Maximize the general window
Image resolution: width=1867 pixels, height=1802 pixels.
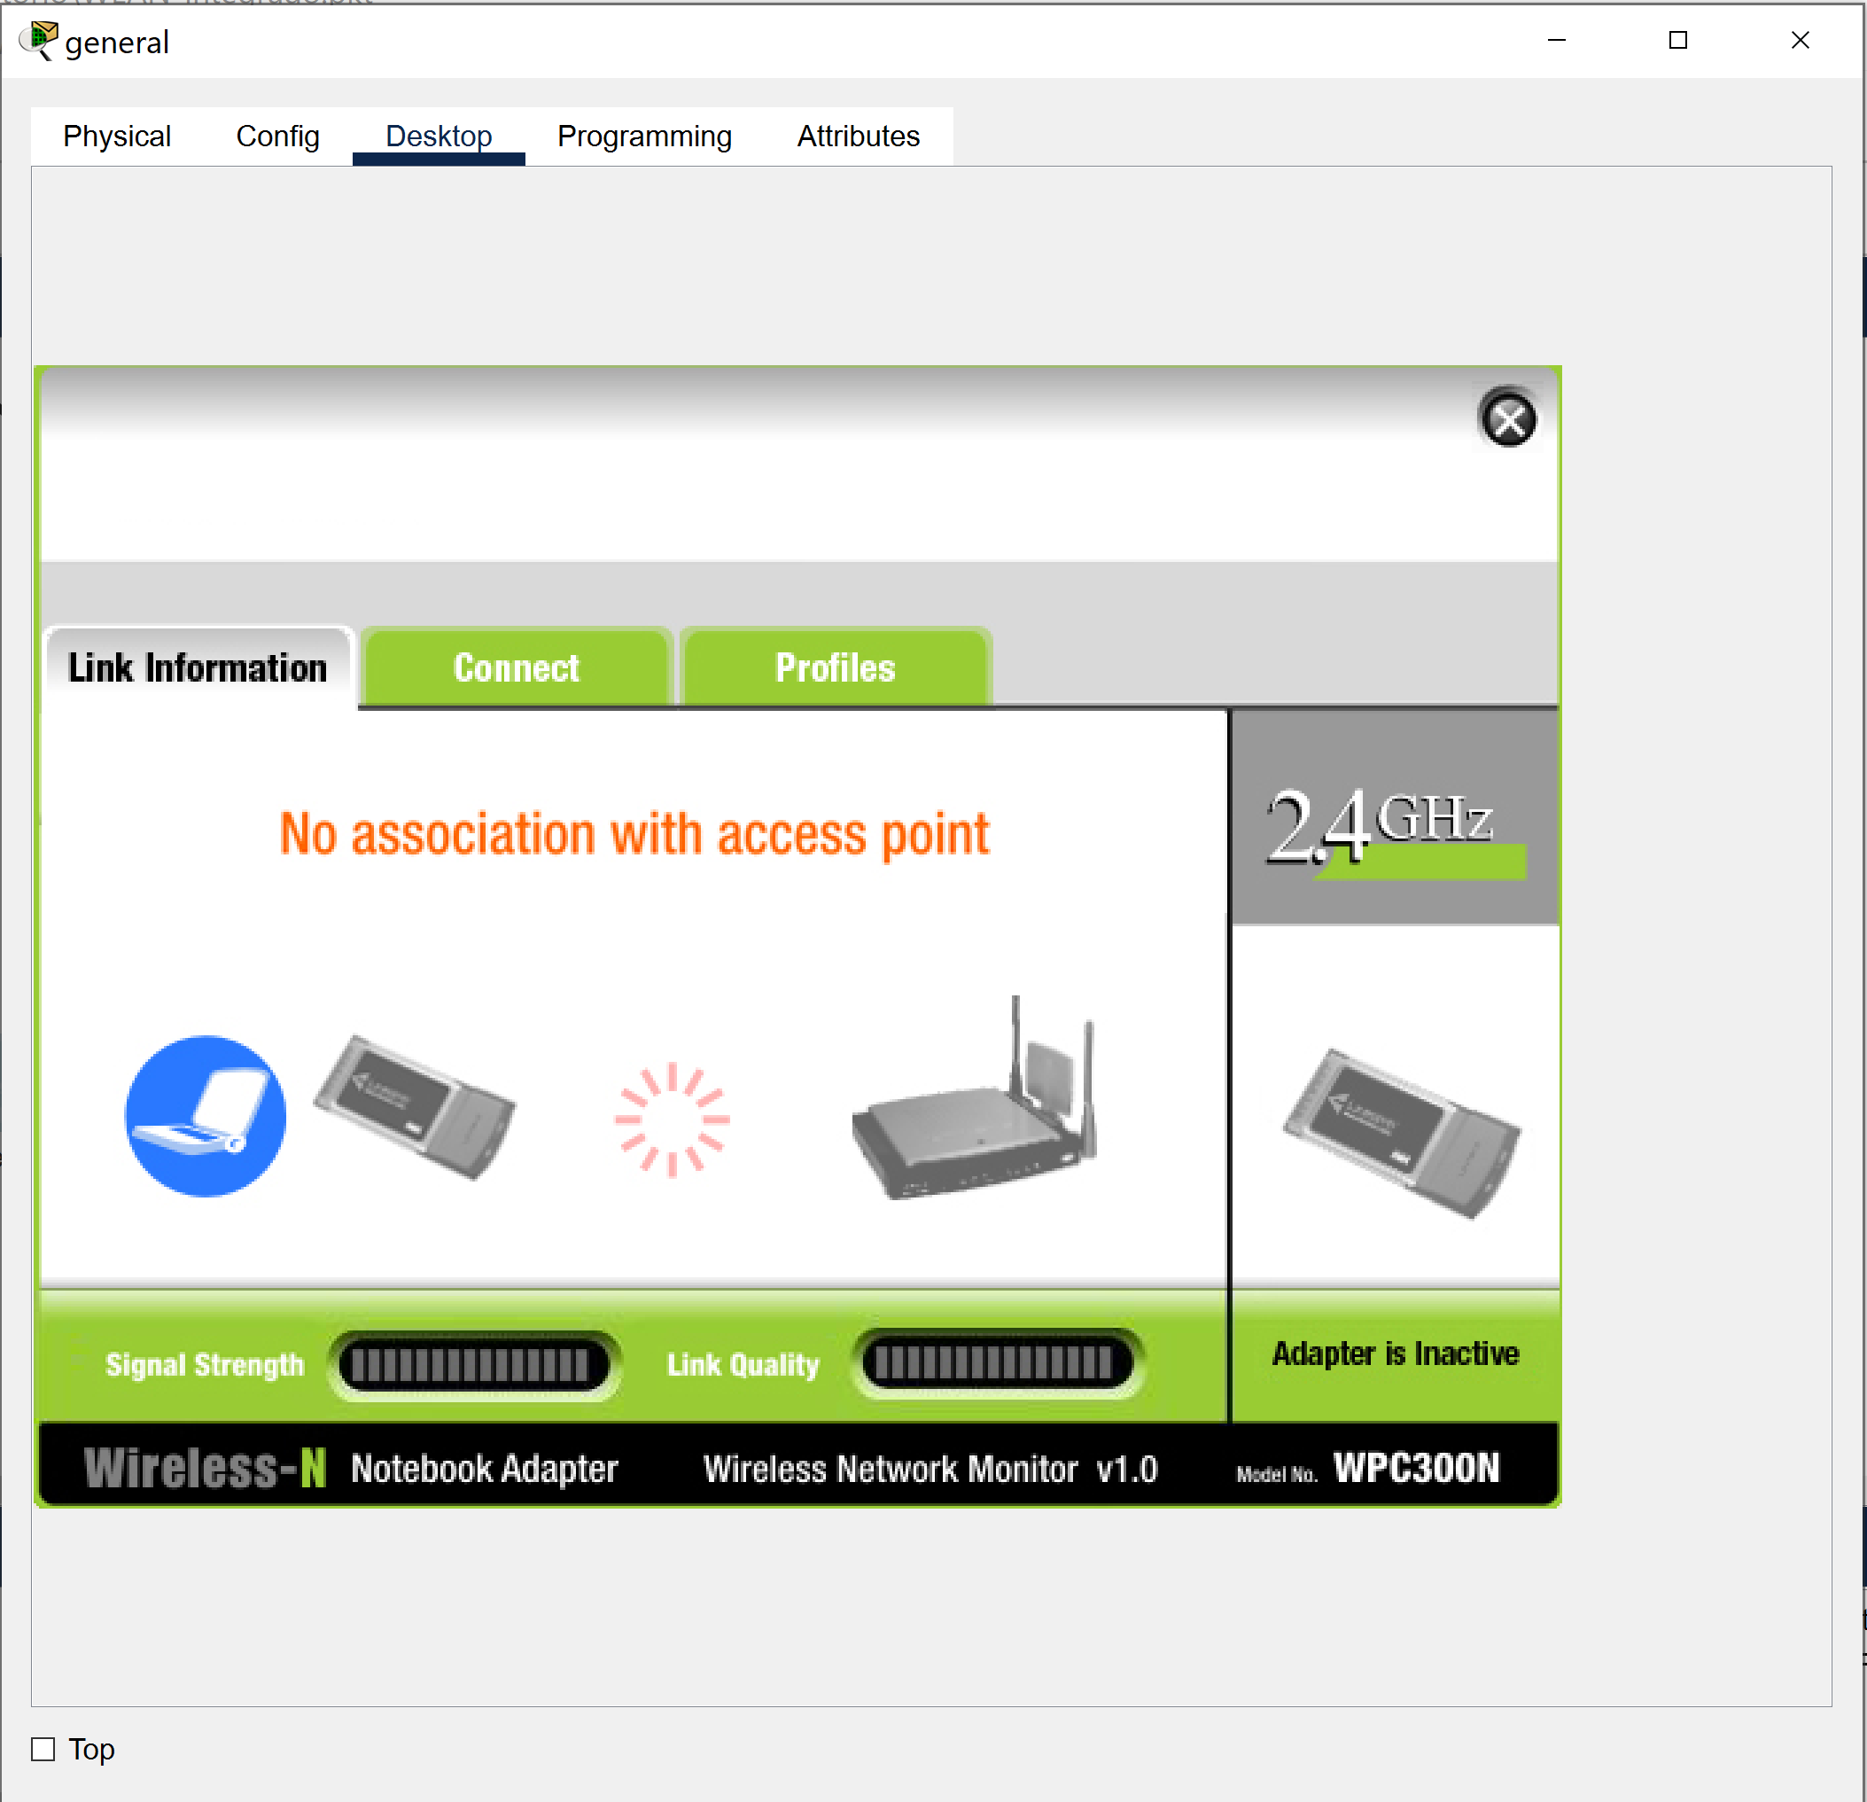click(1677, 40)
